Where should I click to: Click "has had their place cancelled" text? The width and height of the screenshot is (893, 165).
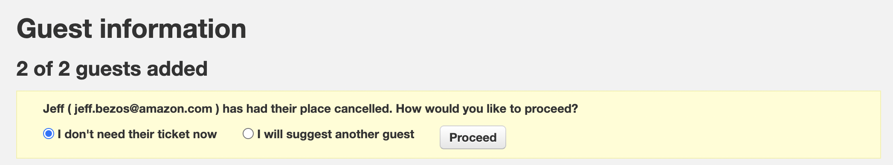pyautogui.click(x=306, y=109)
